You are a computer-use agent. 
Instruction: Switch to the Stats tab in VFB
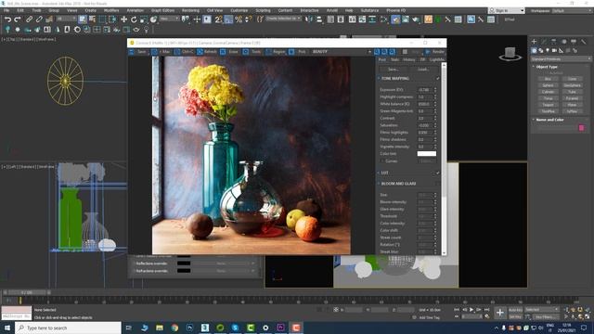[x=394, y=59]
